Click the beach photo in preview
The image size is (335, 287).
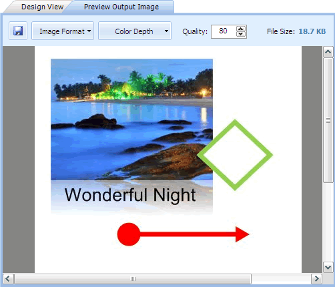tap(131, 119)
